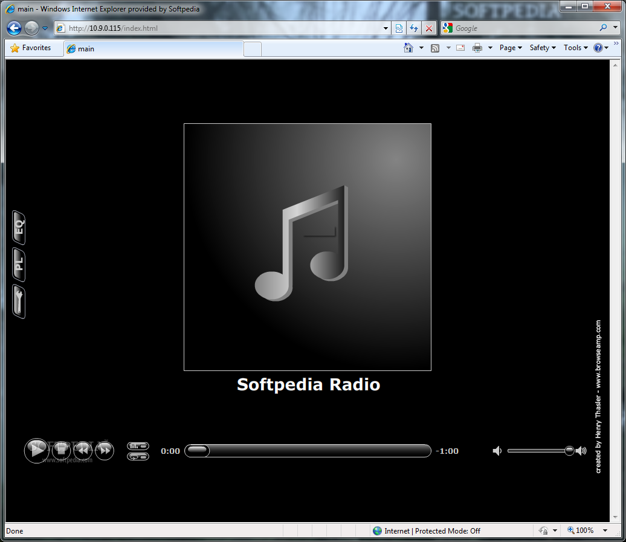Image resolution: width=626 pixels, height=542 pixels.
Task: Click remaining time -1:00
Action: 447,451
